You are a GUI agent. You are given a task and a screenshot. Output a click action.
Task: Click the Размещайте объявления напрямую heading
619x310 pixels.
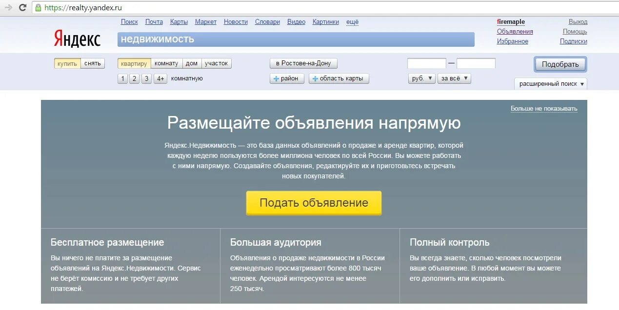coord(314,123)
